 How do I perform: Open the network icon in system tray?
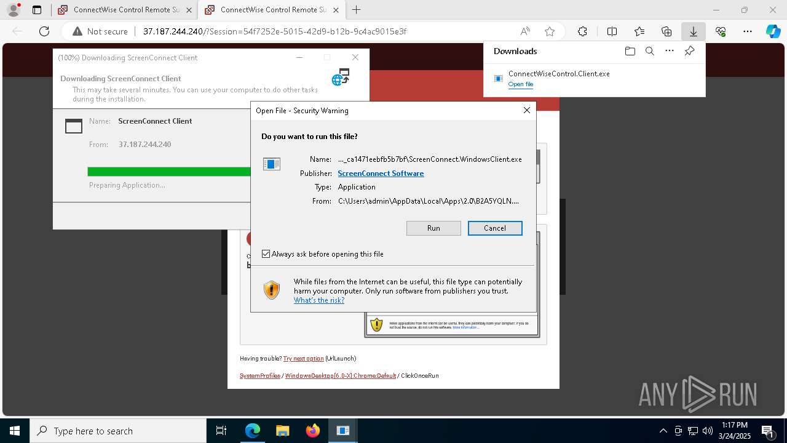point(693,431)
